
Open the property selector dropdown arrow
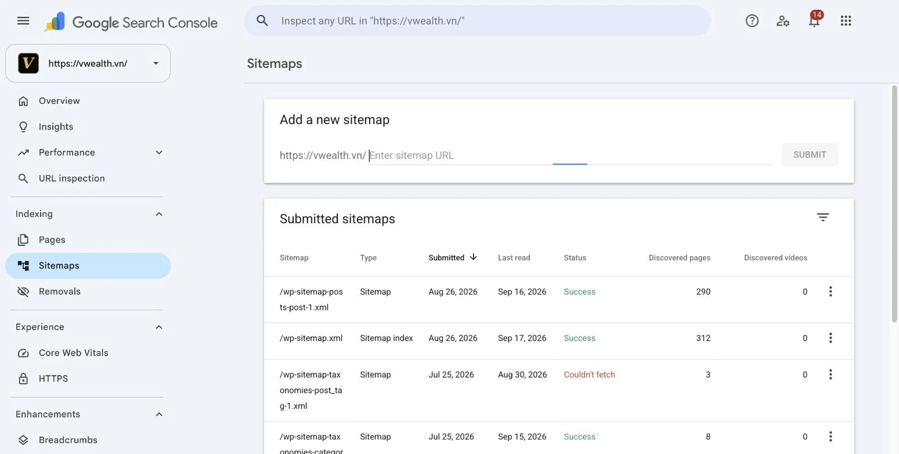156,63
